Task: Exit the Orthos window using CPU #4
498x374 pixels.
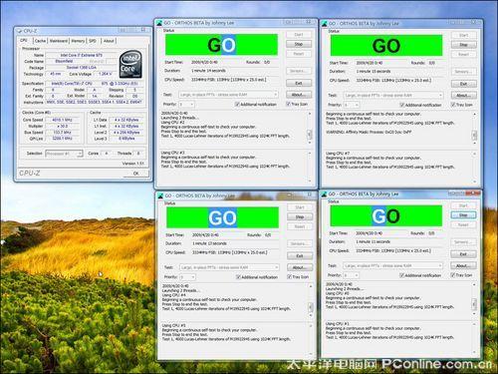Action: point(300,255)
